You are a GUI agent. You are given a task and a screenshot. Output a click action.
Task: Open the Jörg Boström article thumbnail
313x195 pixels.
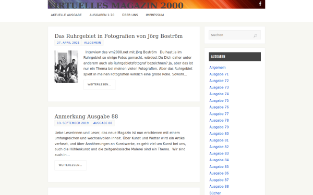[66, 67]
